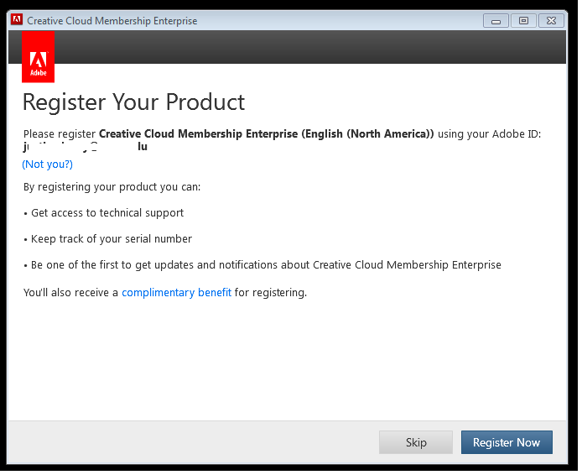Viewport: 582px width, 475px height.
Task: Minimize the Creative Cloud Membership window
Action: click(496, 20)
